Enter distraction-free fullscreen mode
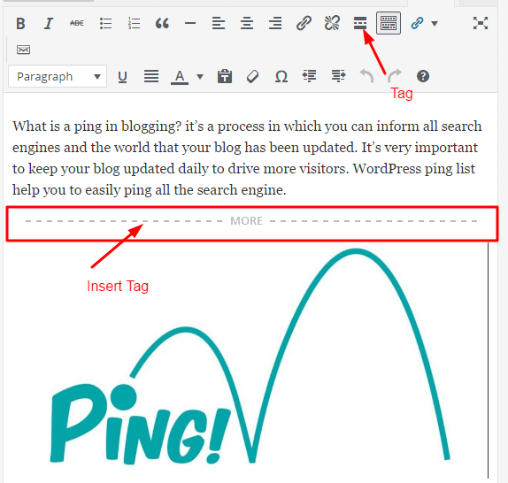 coord(481,23)
